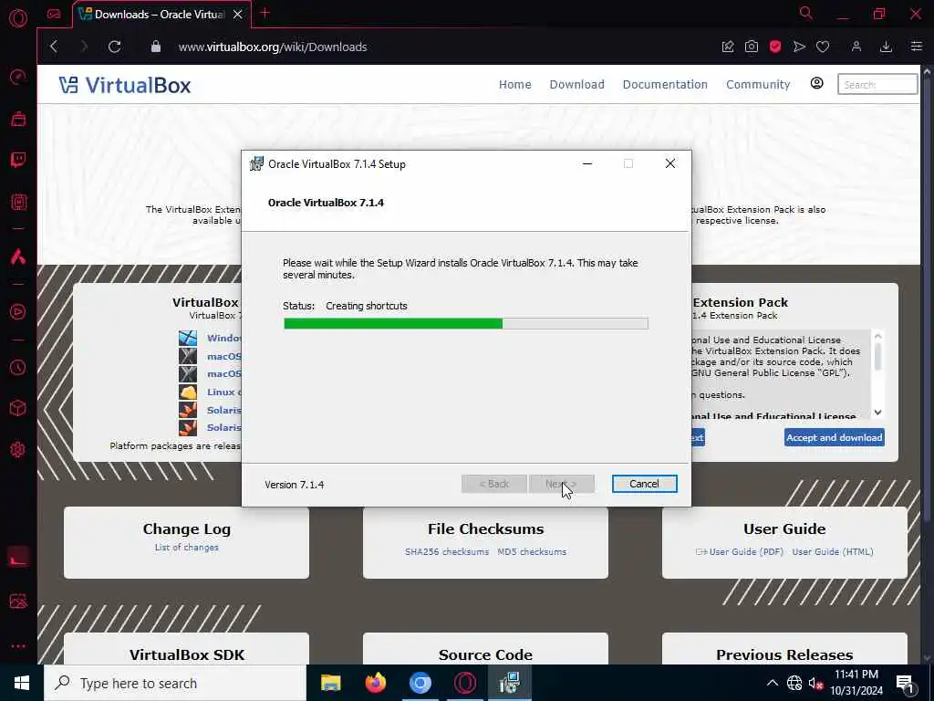Image resolution: width=934 pixels, height=701 pixels.
Task: Click the VirtualBox logo
Action: coord(125,85)
